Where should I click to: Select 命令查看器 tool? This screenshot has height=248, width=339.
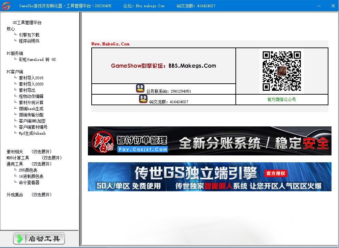(x=29, y=182)
